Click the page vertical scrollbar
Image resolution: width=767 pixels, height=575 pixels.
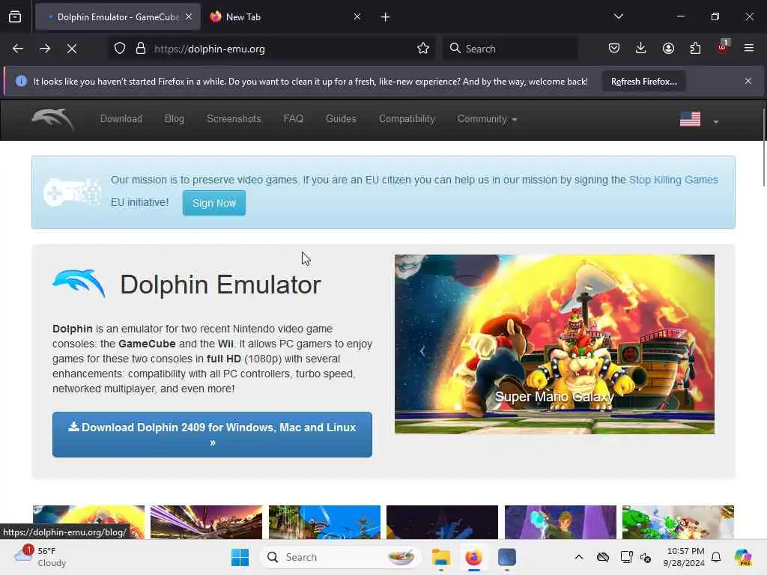[x=763, y=147]
